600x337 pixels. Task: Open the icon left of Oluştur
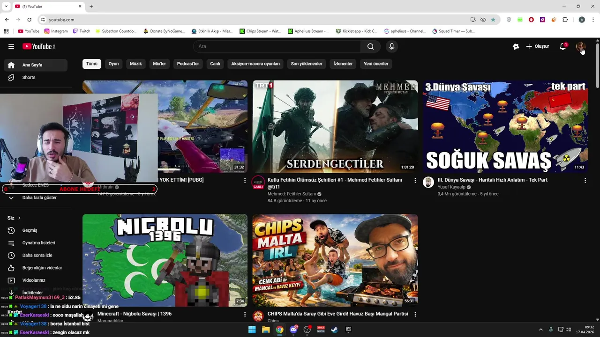point(516,46)
